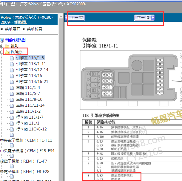Click the document icon beside 車廂 11C/11-14
Image resolution: width=182 pixels, height=181 pixels.
pos(12,106)
